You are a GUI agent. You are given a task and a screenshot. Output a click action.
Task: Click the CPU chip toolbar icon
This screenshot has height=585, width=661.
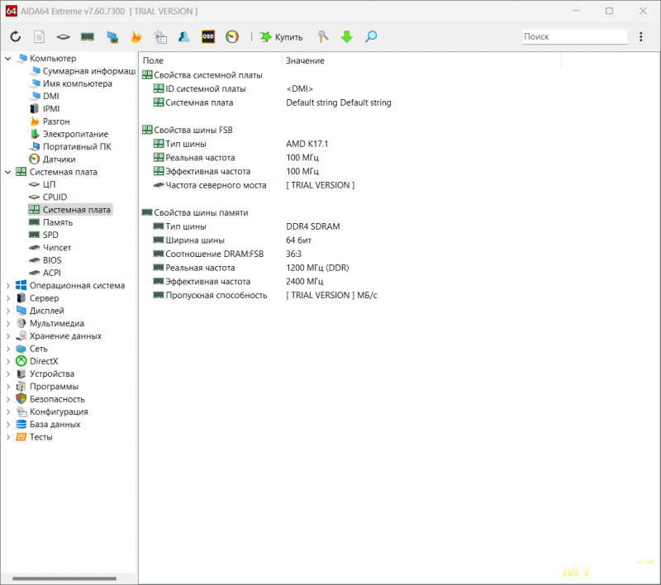64,37
